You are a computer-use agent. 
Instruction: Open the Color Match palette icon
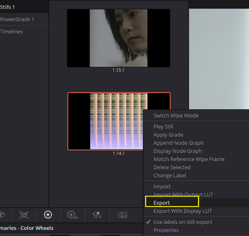(24, 215)
